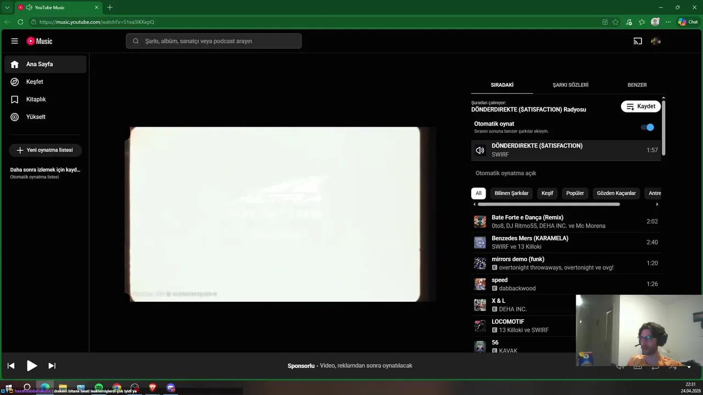Play Bate Forte e Dança (Remix) from queue

click(x=566, y=222)
